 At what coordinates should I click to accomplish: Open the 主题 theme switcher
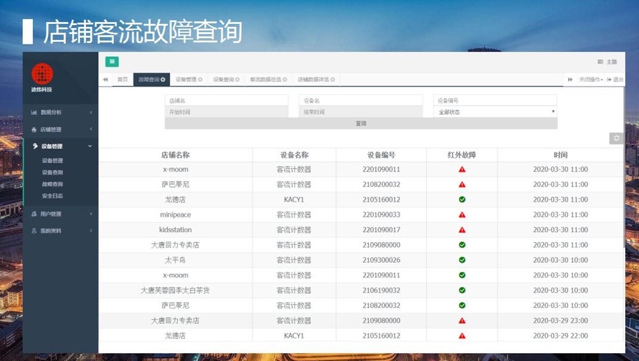[x=607, y=62]
